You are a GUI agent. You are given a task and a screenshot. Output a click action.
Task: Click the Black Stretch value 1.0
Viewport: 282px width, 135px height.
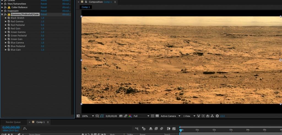[x=42, y=18]
